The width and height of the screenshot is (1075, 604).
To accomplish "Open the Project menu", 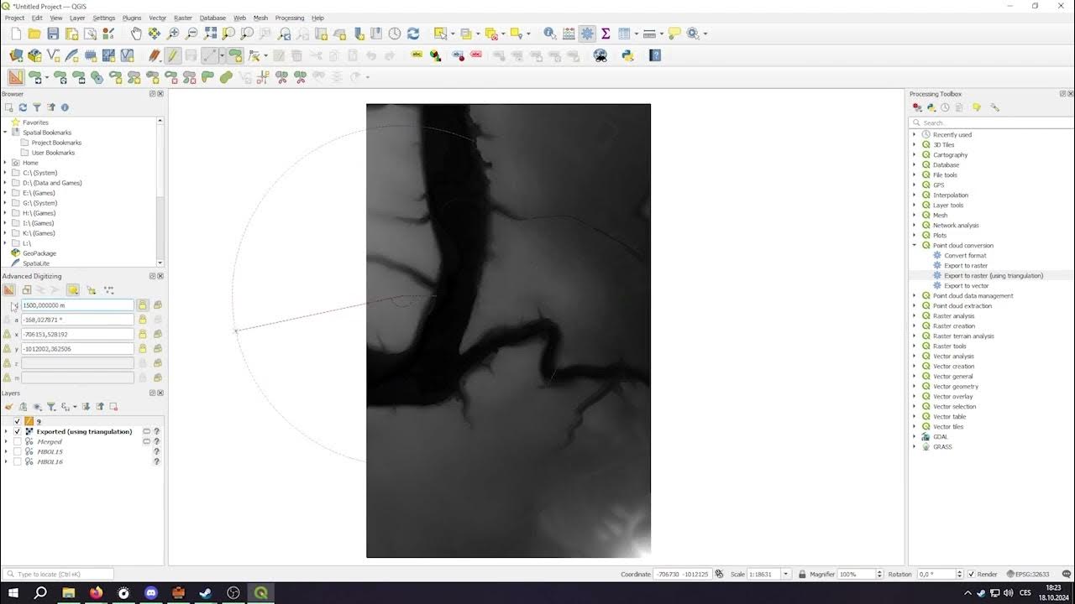I will pos(14,18).
